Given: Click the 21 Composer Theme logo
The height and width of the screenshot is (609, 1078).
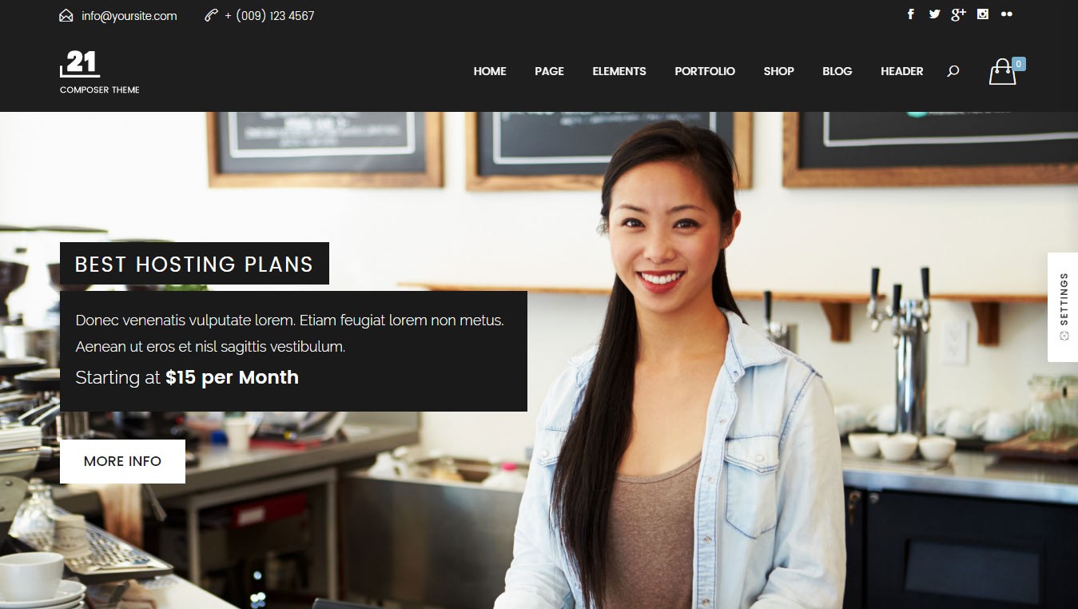Looking at the screenshot, I should pyautogui.click(x=100, y=72).
